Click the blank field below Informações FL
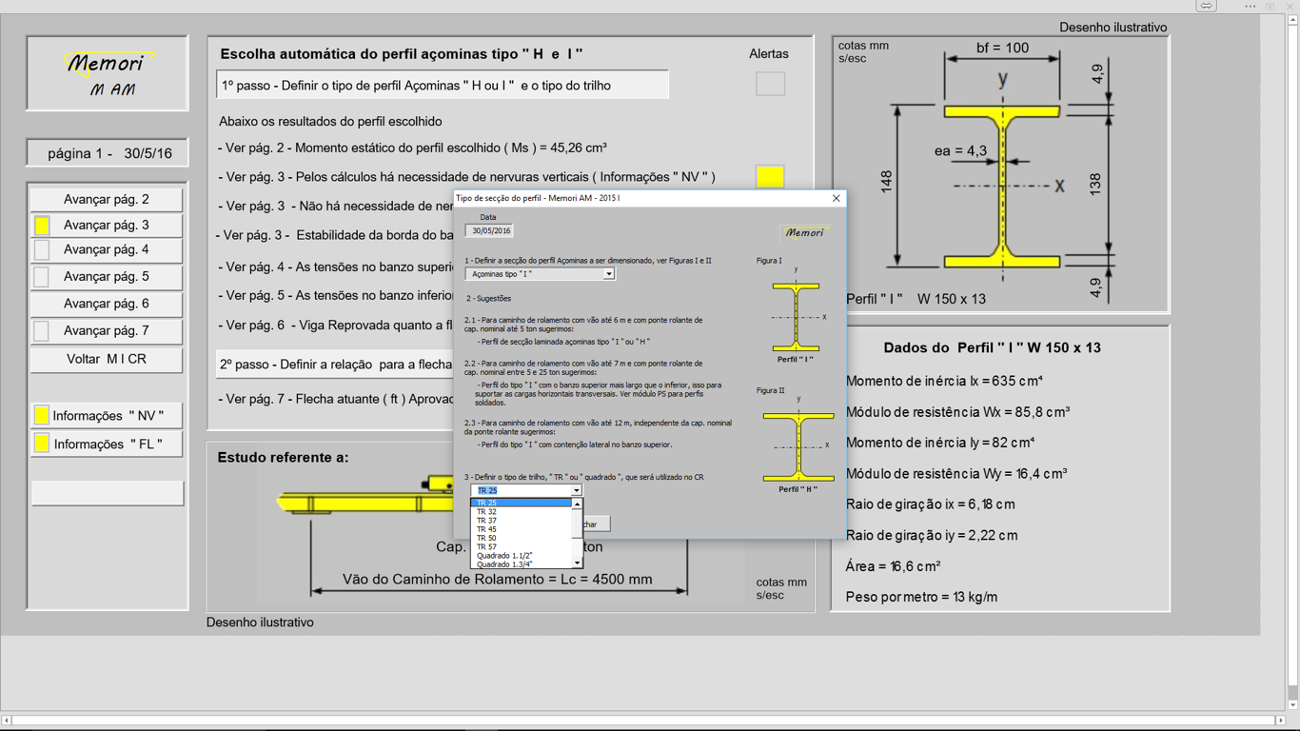Image resolution: width=1300 pixels, height=731 pixels. coord(107,492)
